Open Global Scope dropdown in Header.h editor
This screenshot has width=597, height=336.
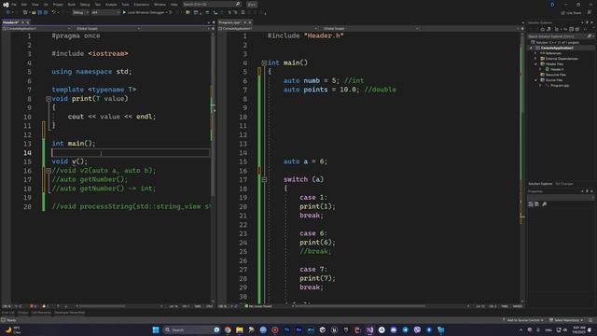pos(108,29)
